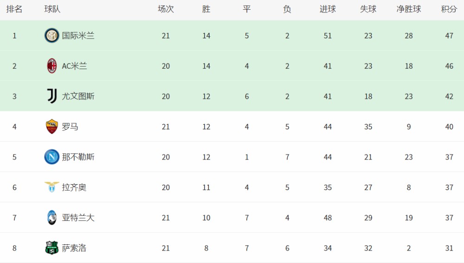Screen dimensions: 464x263
Task: Click the 进球 column header
Action: coord(328,9)
